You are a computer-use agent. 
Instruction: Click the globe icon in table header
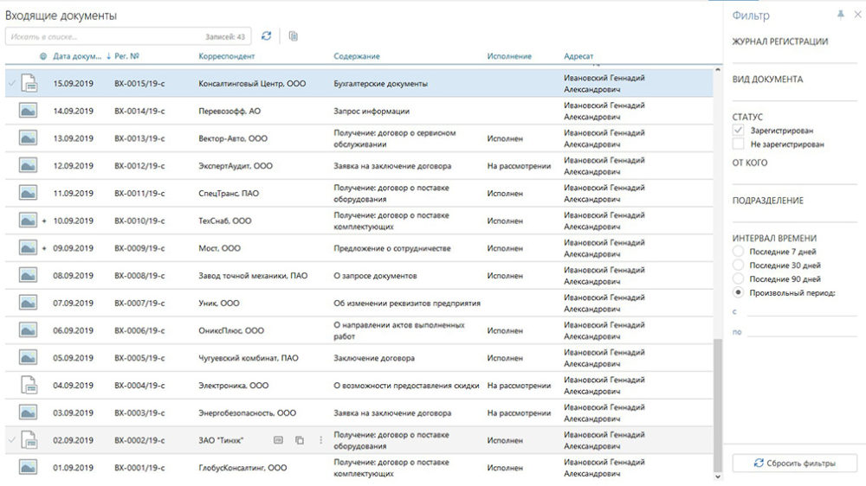tap(43, 56)
